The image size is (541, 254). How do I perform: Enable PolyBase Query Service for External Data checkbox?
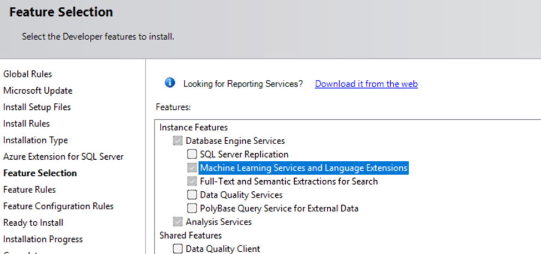pyautogui.click(x=191, y=208)
